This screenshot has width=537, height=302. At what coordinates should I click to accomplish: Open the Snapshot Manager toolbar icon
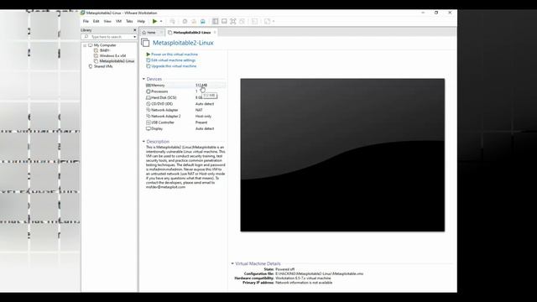[x=203, y=21]
